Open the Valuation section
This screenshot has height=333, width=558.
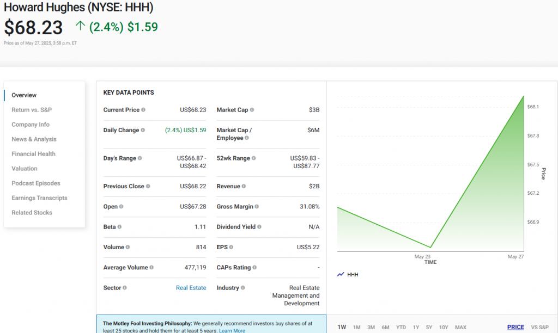pos(24,169)
